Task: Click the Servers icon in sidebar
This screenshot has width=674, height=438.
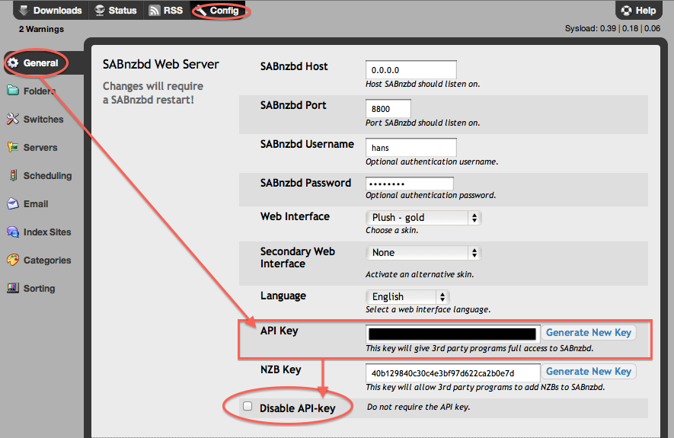Action: (13, 148)
